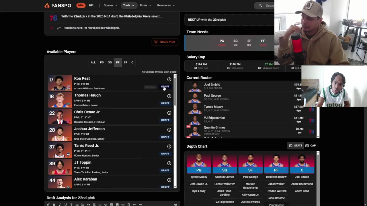Image resolution: width=367 pixels, height=206 pixels.
Task: Click the search magnifier icon
Action: pos(260,5)
